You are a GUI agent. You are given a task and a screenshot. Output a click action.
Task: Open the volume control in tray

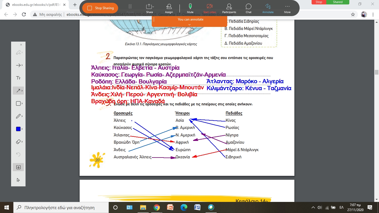pos(320,207)
